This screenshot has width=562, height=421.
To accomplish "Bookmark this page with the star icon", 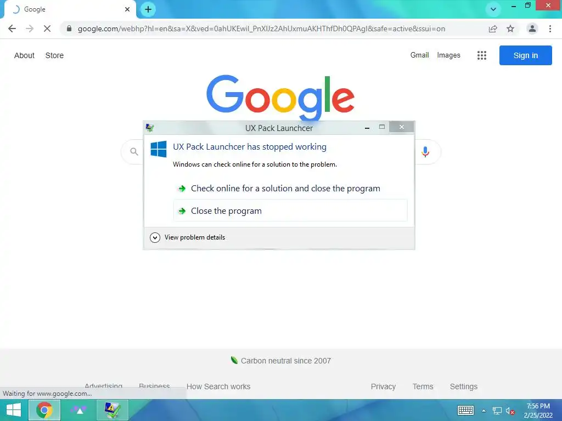I will coord(510,29).
